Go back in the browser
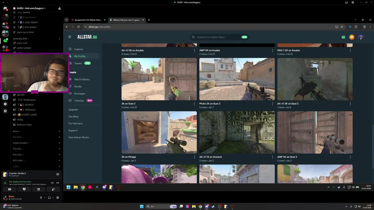The width and height of the screenshot is (374, 210). (67, 27)
